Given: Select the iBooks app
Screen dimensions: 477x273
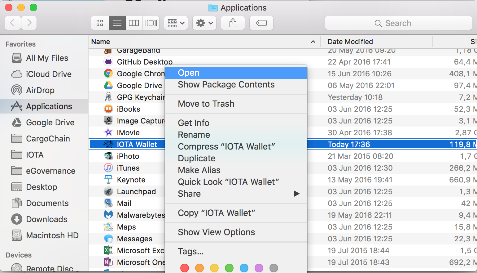Looking at the screenshot, I should (x=129, y=109).
